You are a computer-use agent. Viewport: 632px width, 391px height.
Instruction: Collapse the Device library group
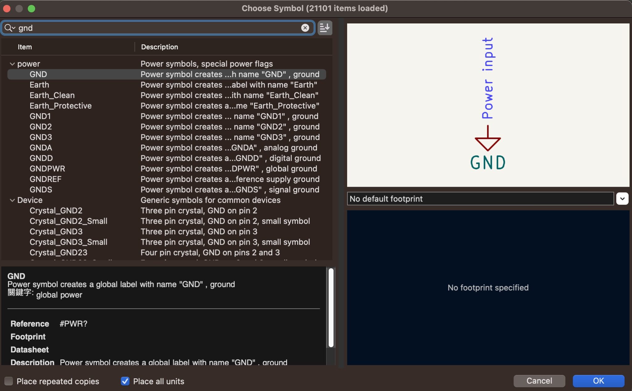pyautogui.click(x=12, y=200)
